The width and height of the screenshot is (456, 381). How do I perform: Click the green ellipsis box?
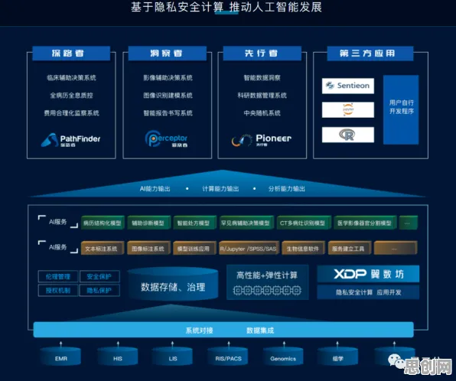pos(409,223)
